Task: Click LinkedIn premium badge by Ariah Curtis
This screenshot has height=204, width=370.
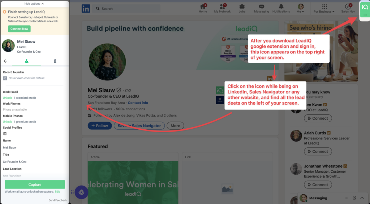Action: pyautogui.click(x=329, y=133)
